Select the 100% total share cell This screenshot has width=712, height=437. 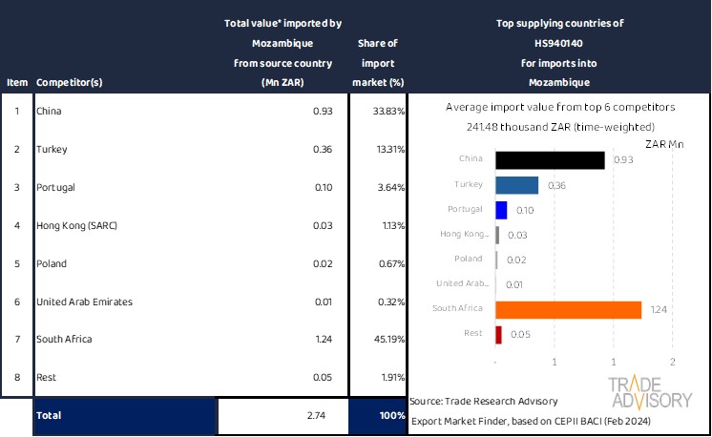378,417
